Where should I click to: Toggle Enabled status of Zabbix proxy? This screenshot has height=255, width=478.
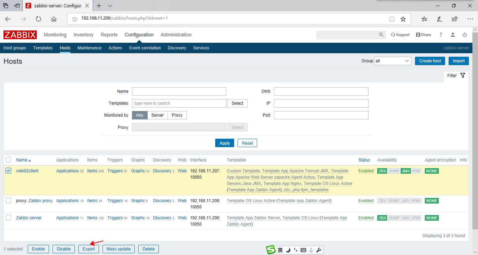pos(366,201)
